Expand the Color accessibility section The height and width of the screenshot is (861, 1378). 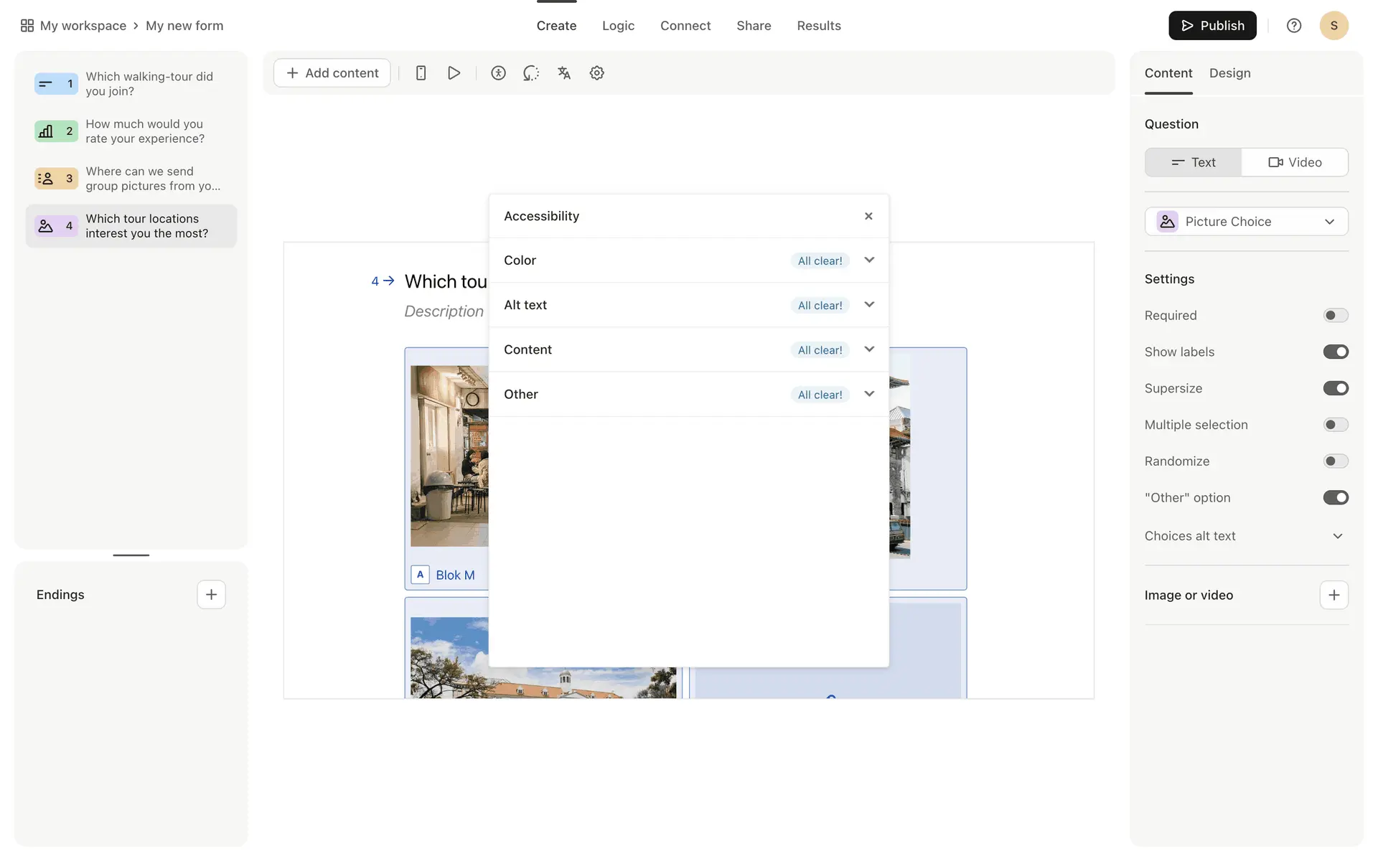pyautogui.click(x=868, y=260)
